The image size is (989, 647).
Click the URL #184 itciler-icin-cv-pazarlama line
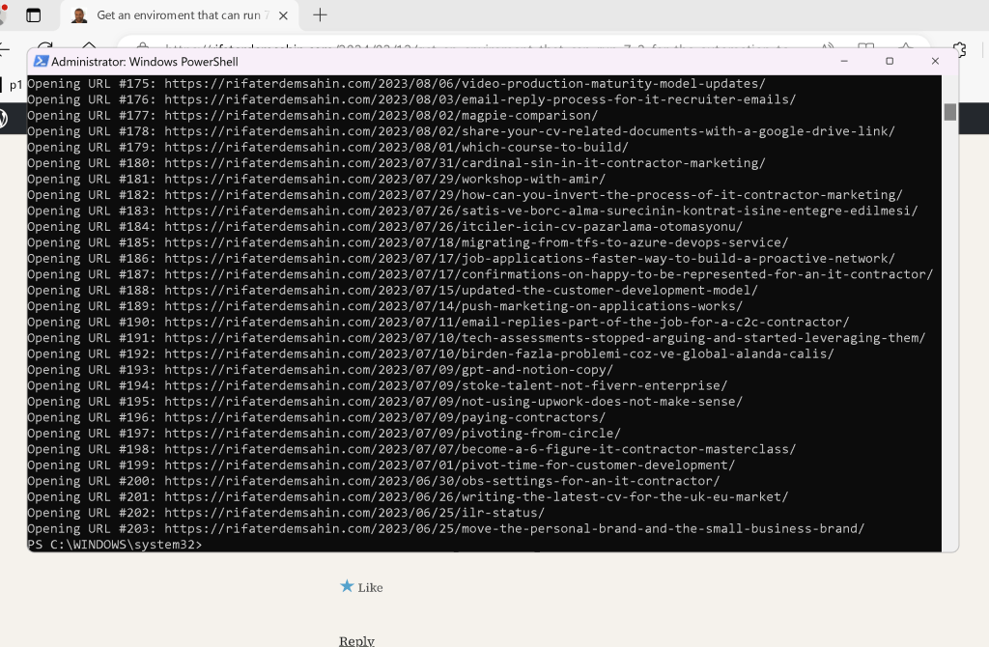coord(384,226)
